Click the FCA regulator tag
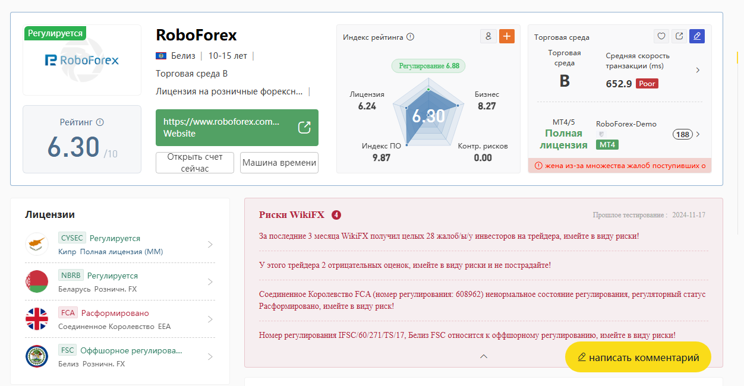This screenshot has height=386, width=744. (x=68, y=313)
